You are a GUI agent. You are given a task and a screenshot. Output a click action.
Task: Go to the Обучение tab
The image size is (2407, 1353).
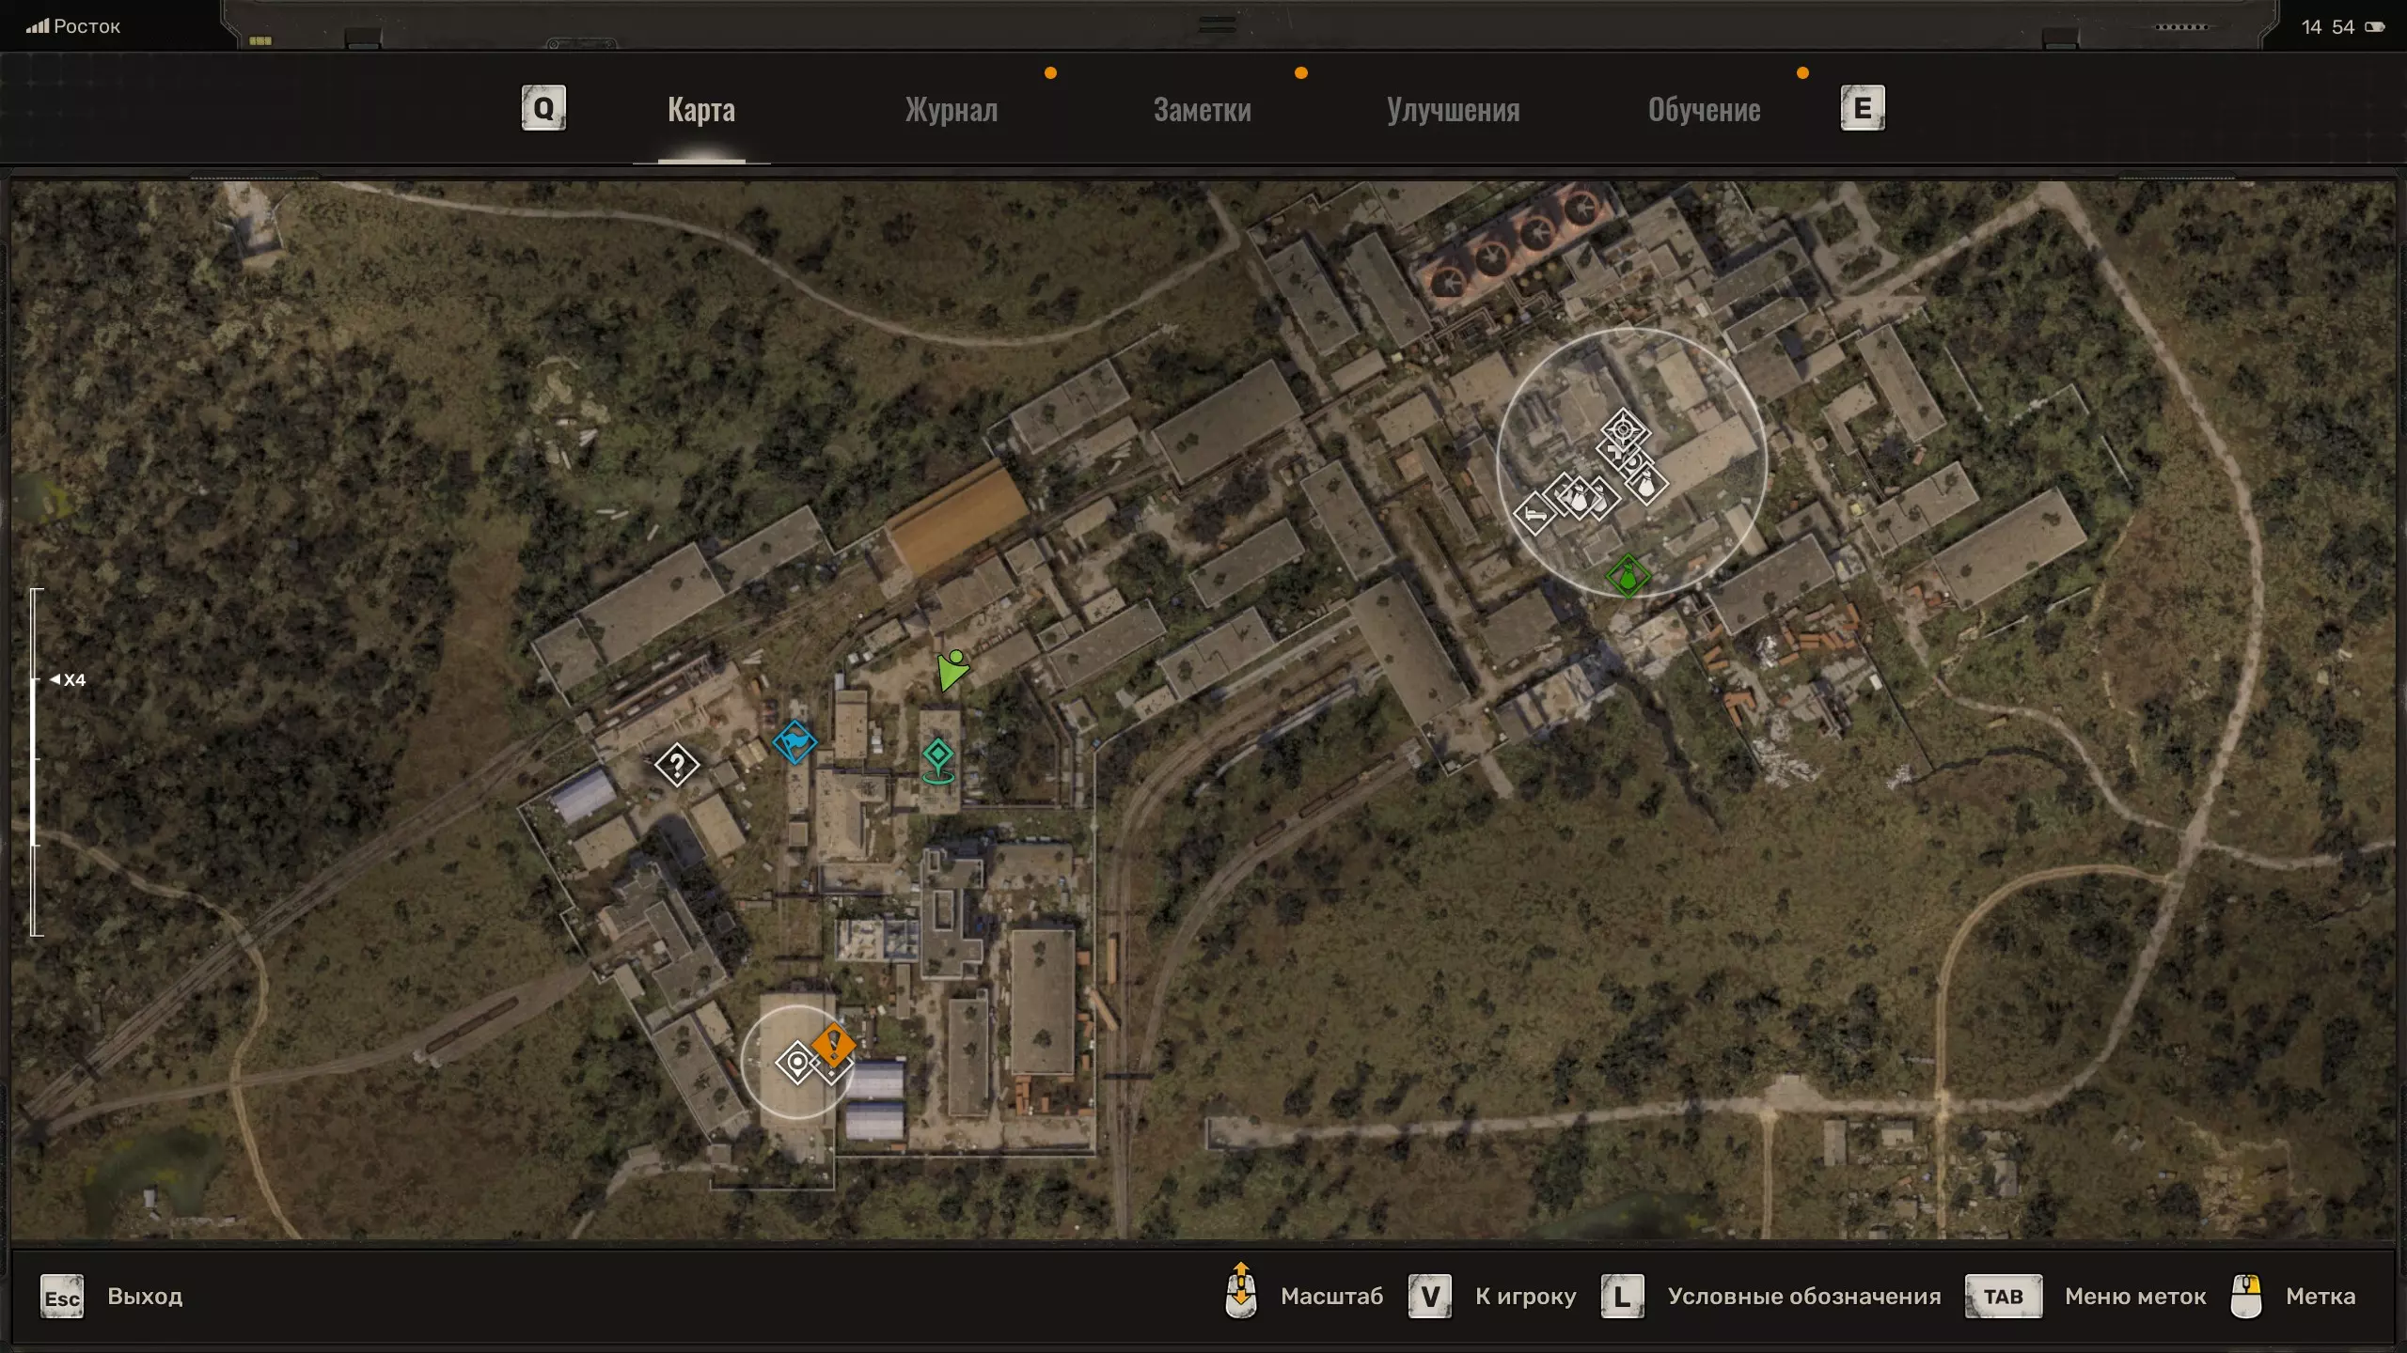[1704, 110]
